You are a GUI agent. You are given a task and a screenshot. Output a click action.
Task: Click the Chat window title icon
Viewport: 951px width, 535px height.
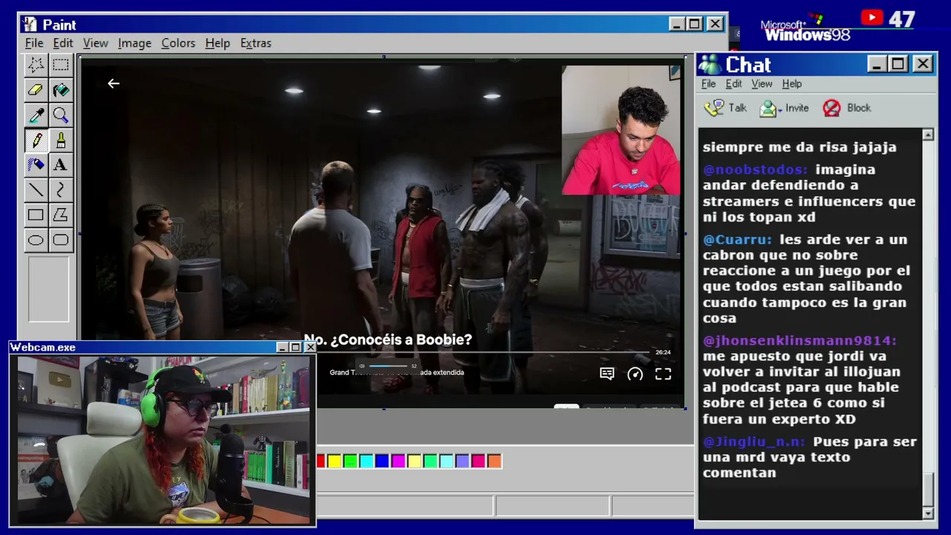click(x=710, y=65)
